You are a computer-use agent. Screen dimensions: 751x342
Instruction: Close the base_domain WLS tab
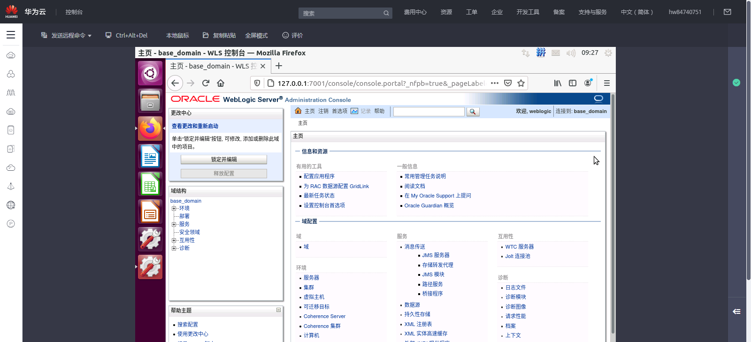(x=263, y=66)
